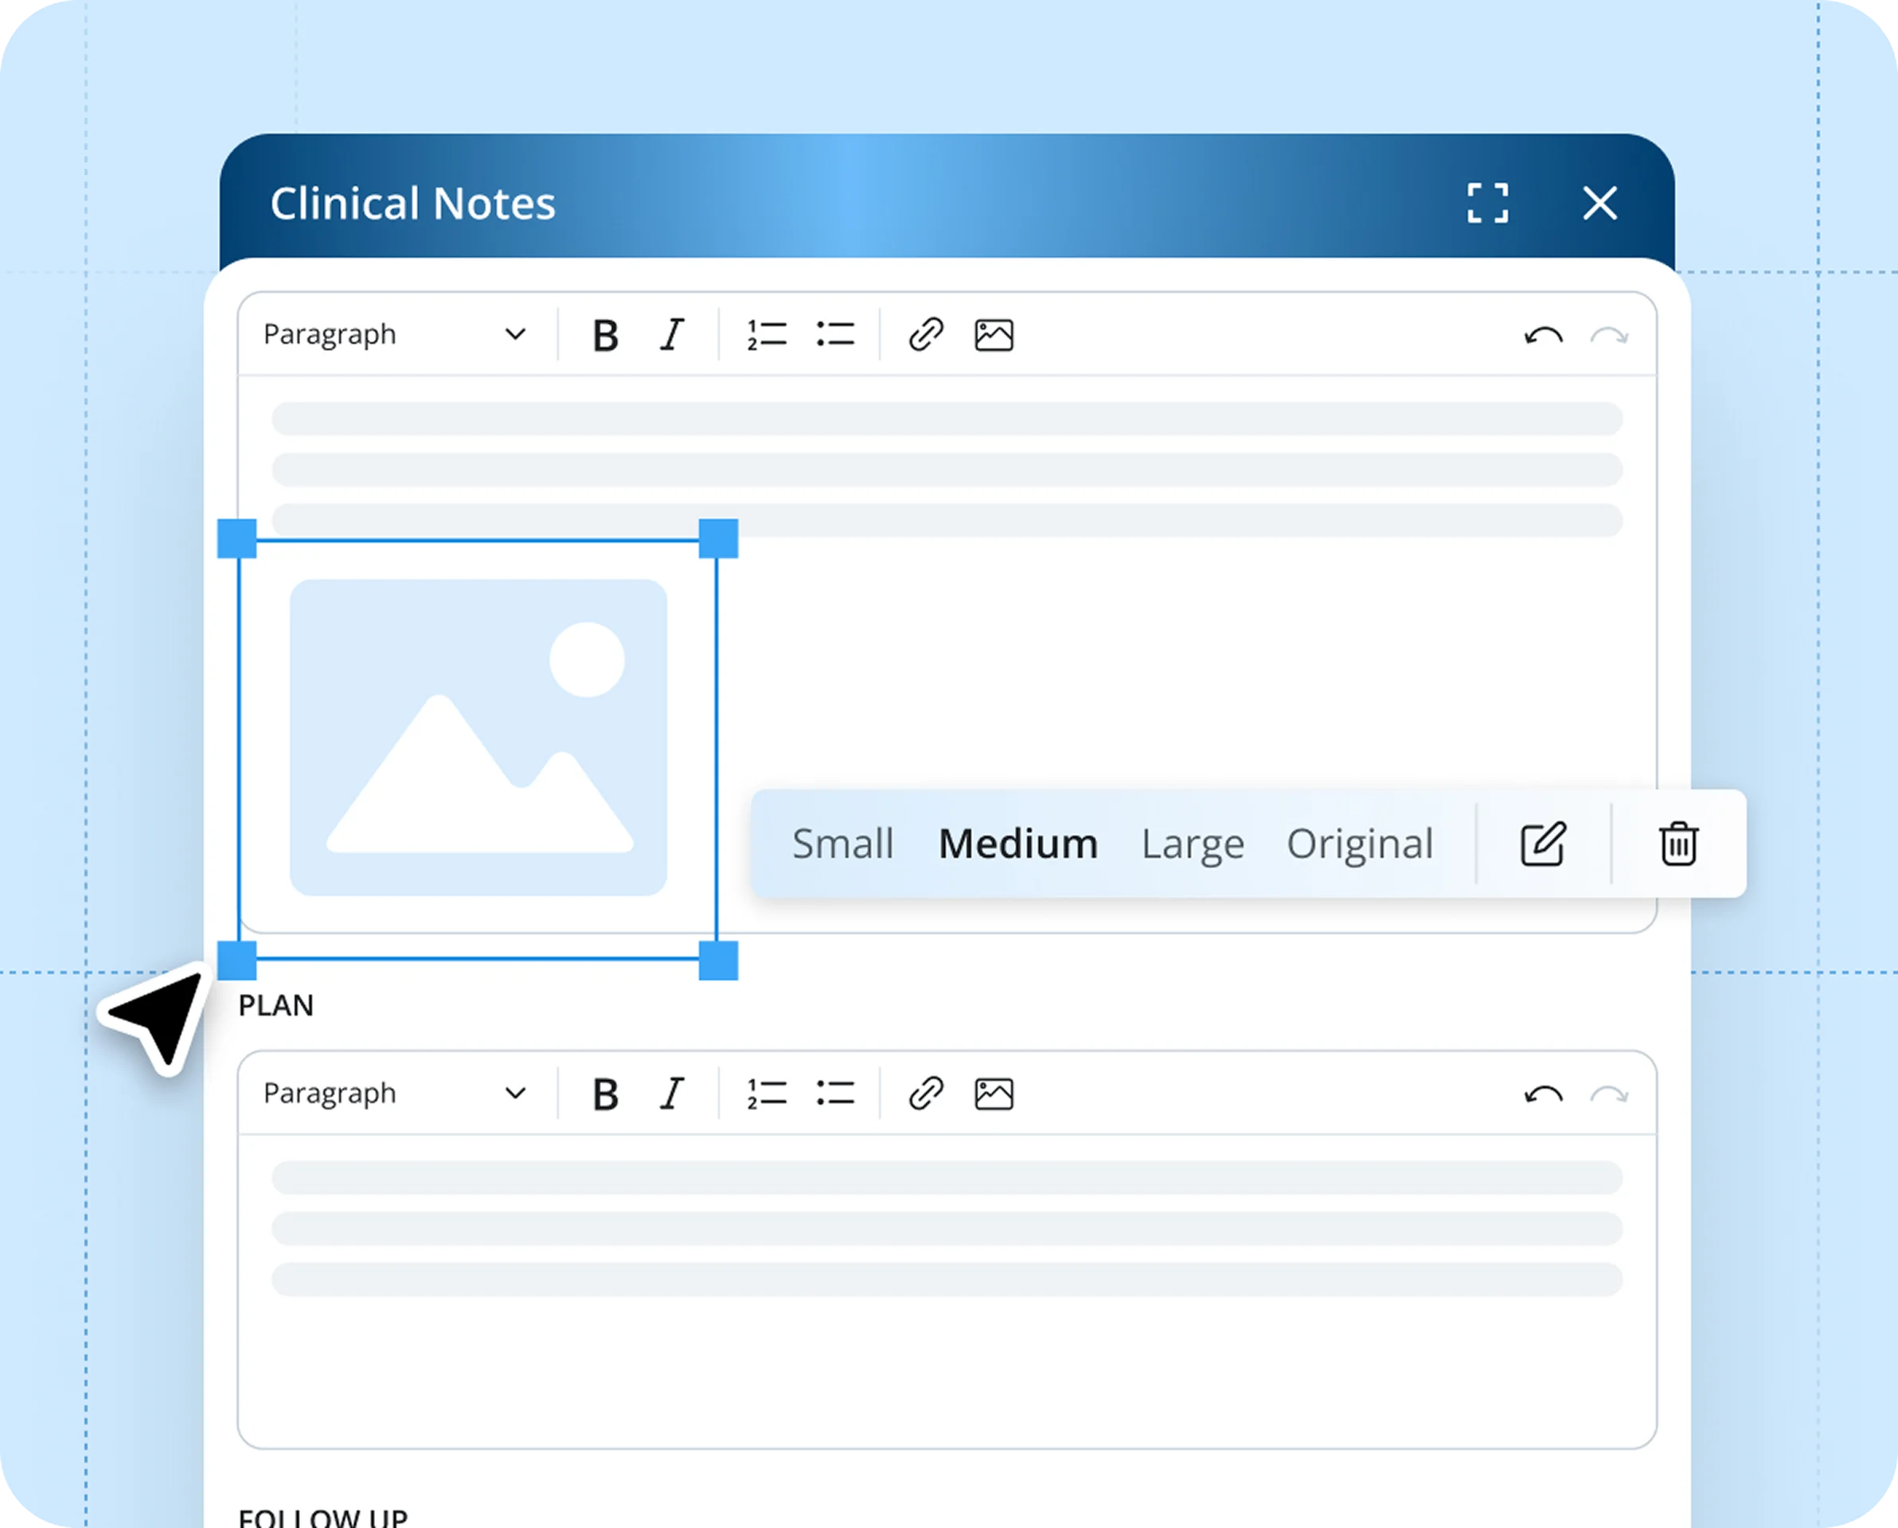Click insert image icon in the top editor
The width and height of the screenshot is (1898, 1528).
click(x=994, y=335)
